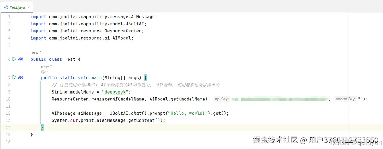Click the highlighted closing brace on line 14
Viewport: 383px width, 149px height.
42,128
